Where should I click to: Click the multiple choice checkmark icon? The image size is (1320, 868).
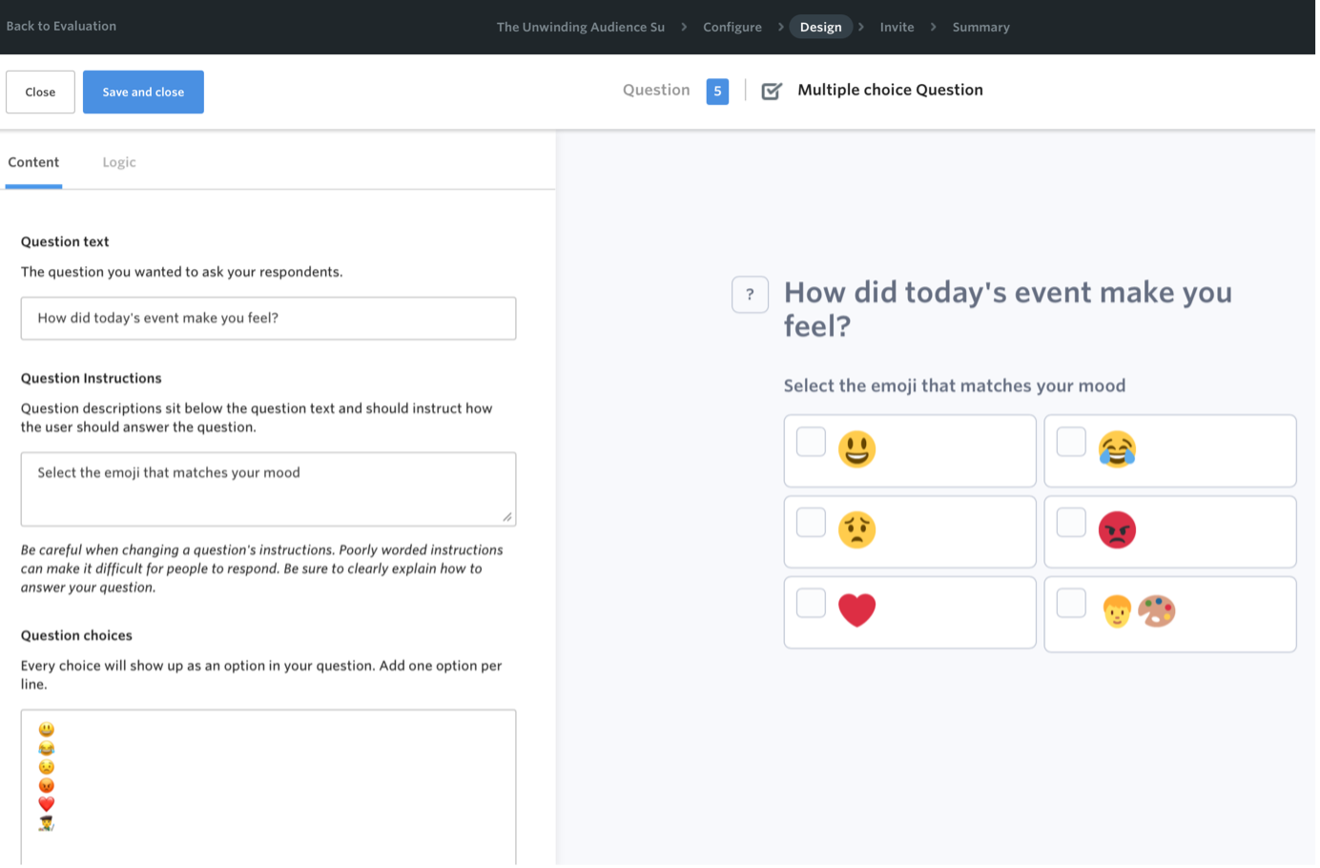pos(772,92)
